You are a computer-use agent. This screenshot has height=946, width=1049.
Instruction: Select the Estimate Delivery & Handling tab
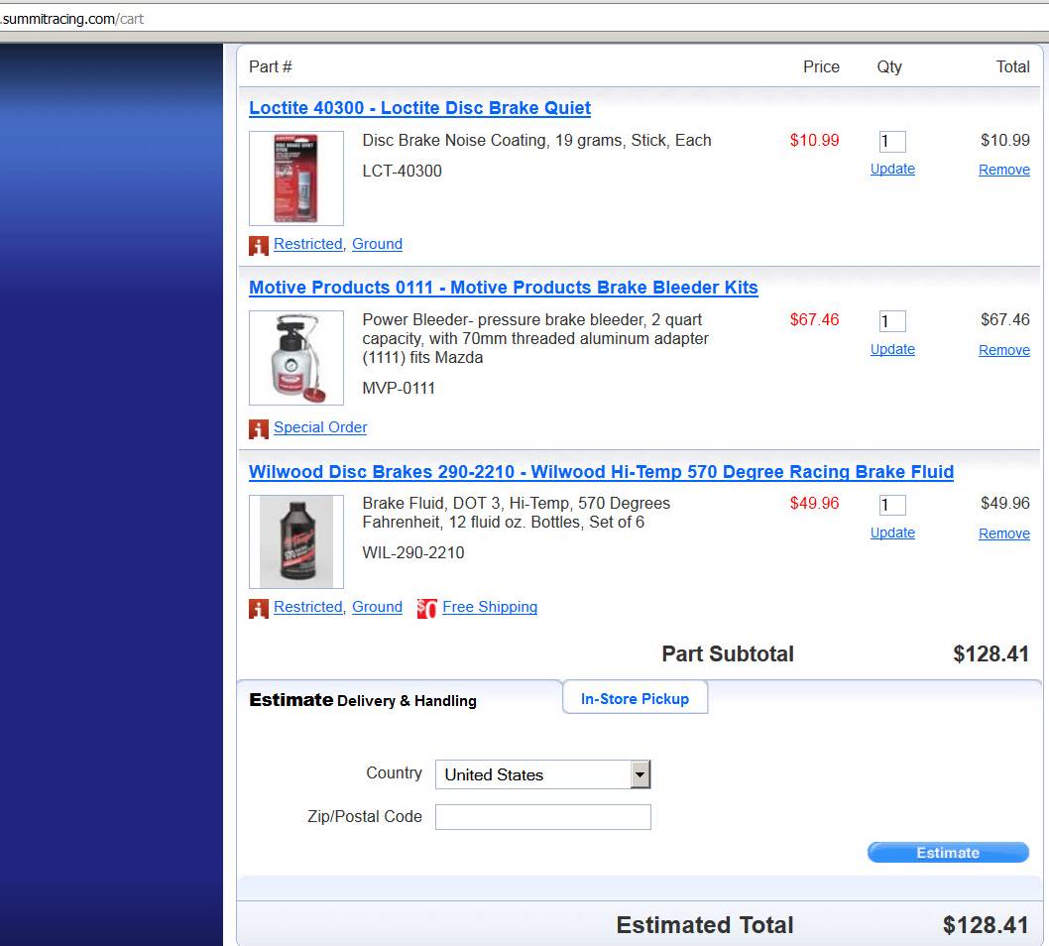pos(363,700)
